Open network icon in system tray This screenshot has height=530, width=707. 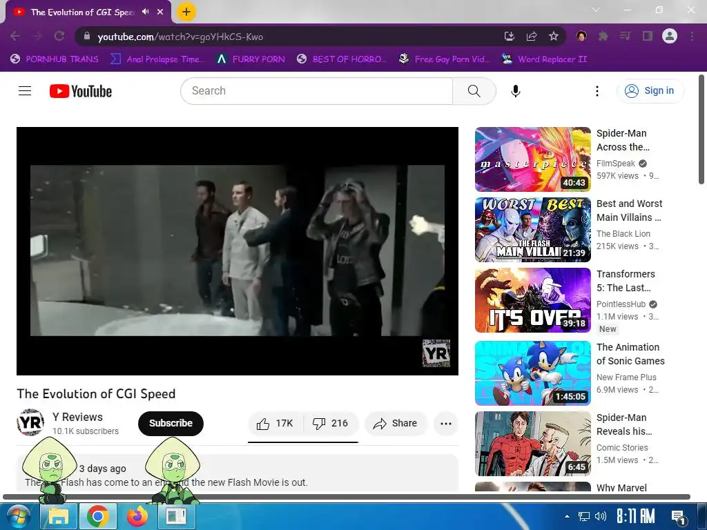point(584,516)
